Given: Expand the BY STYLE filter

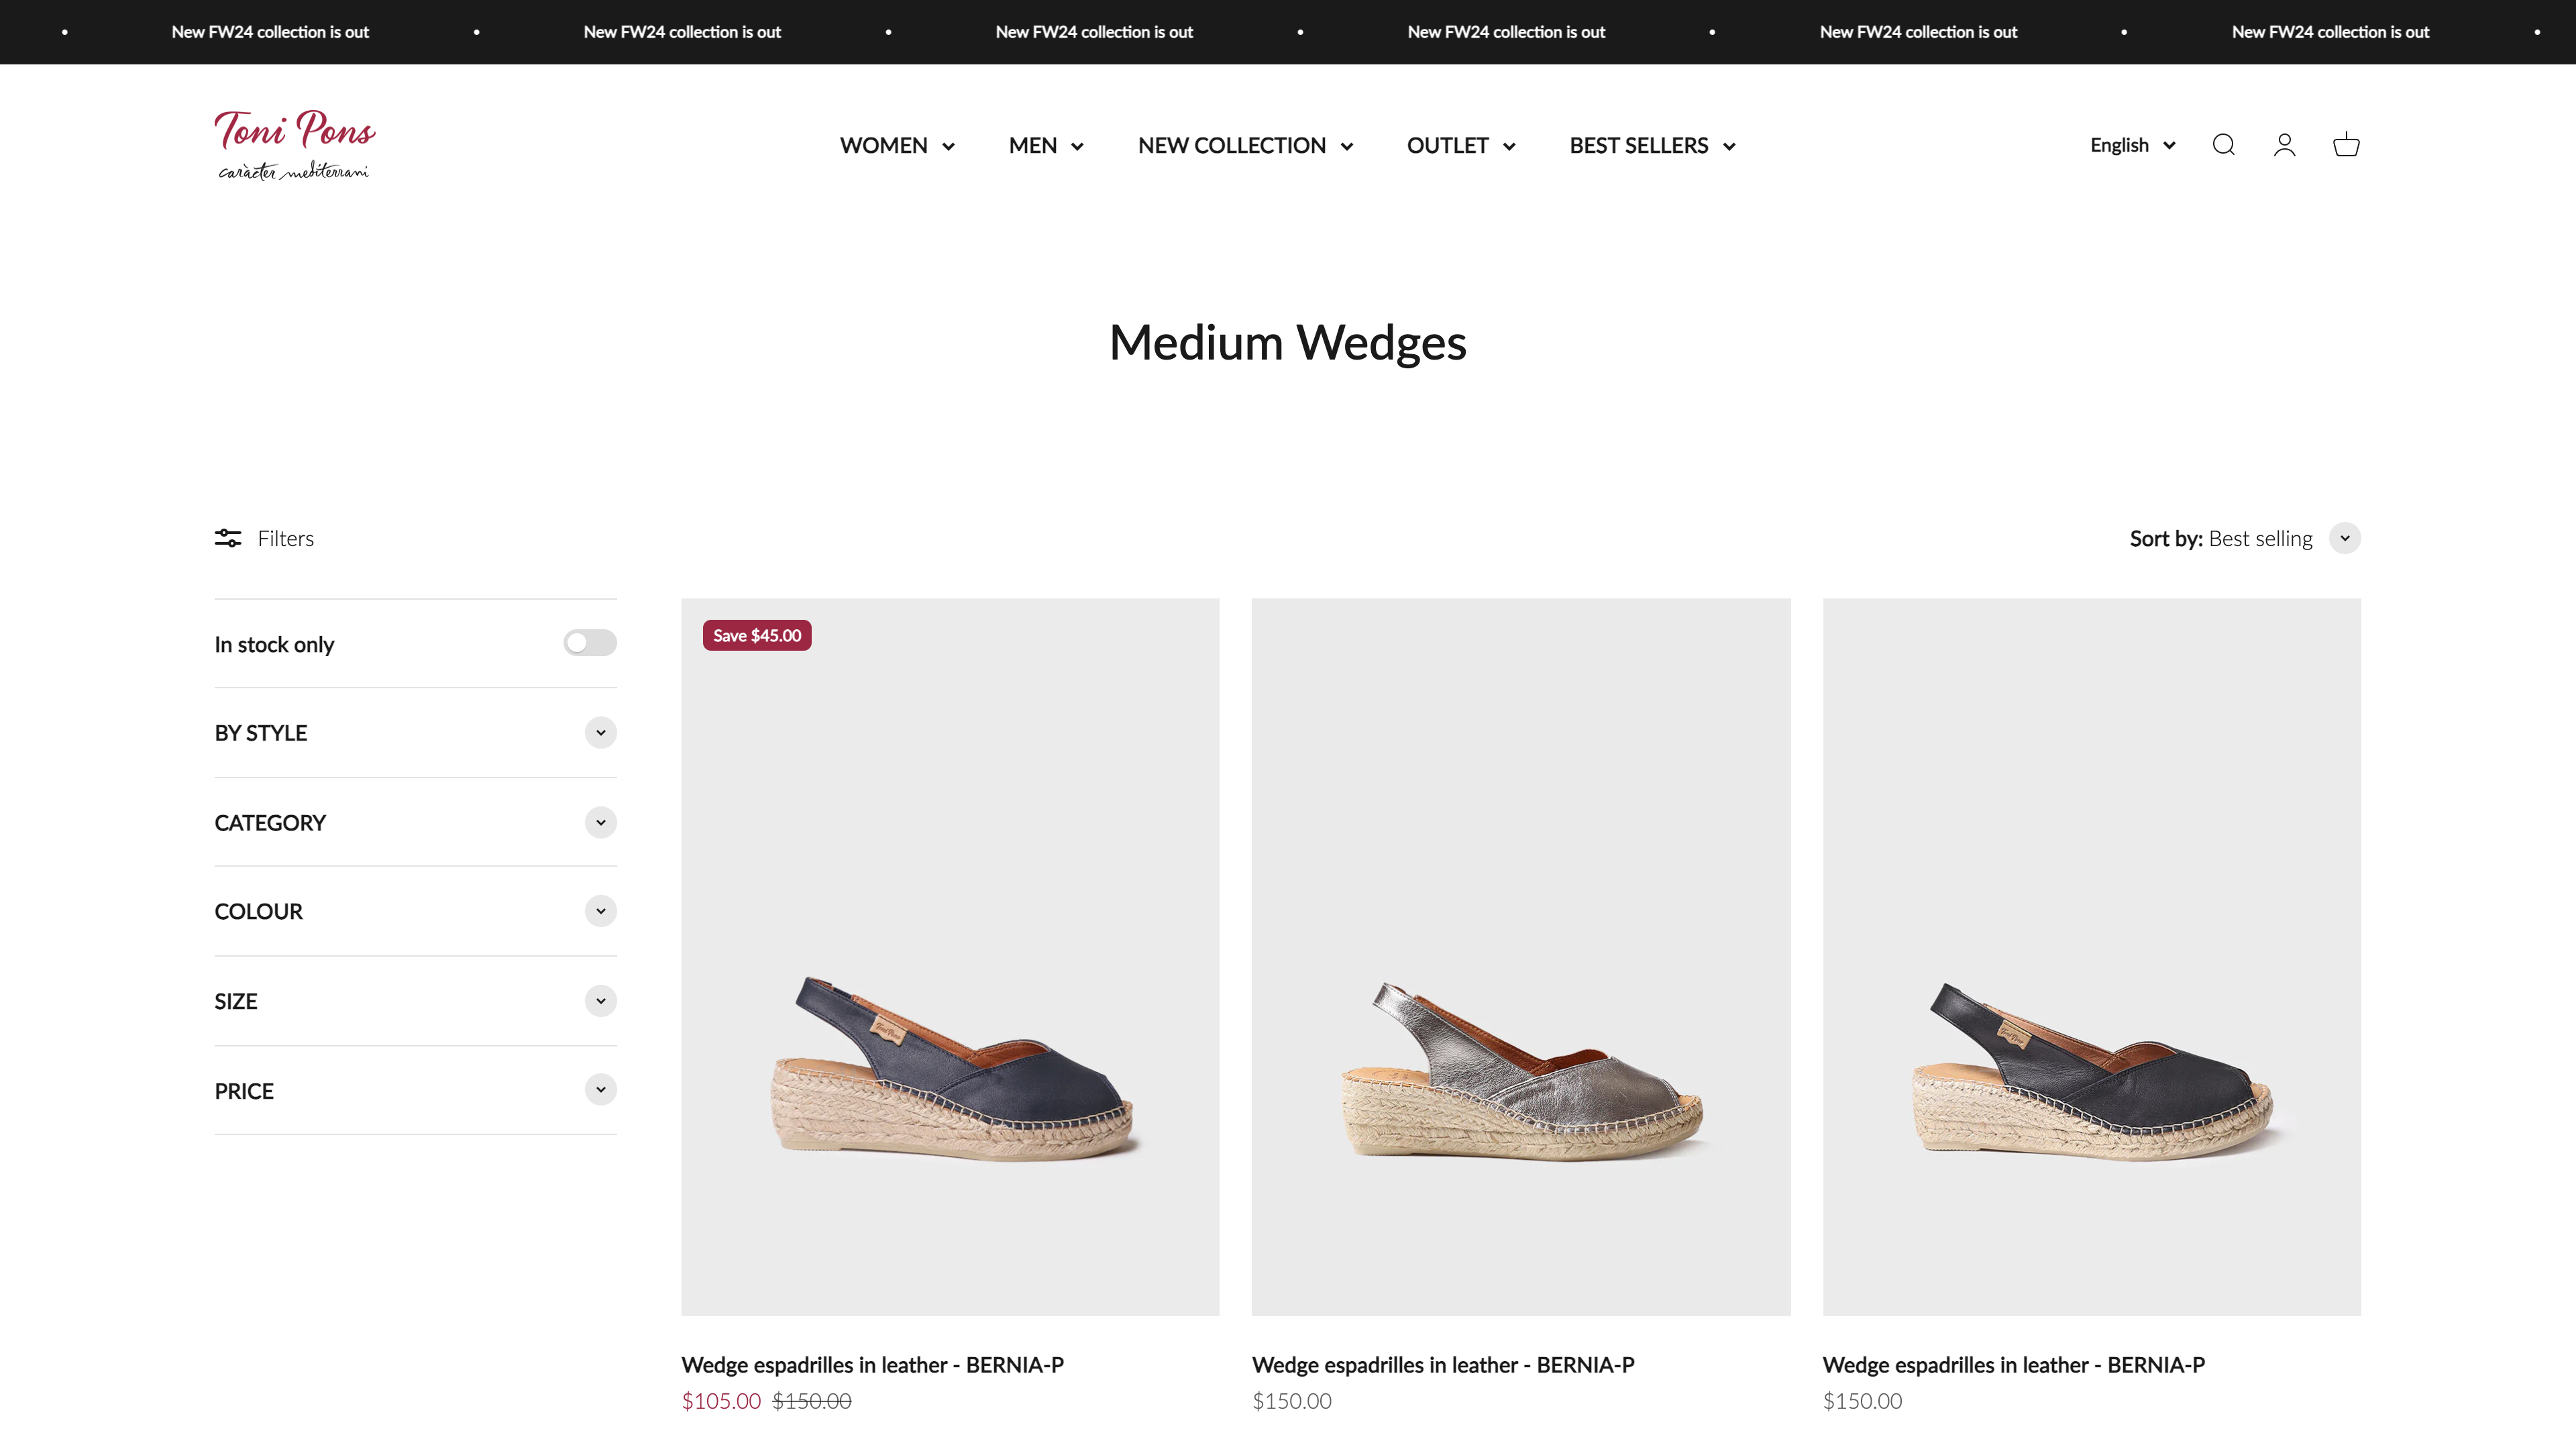Looking at the screenshot, I should click(600, 733).
